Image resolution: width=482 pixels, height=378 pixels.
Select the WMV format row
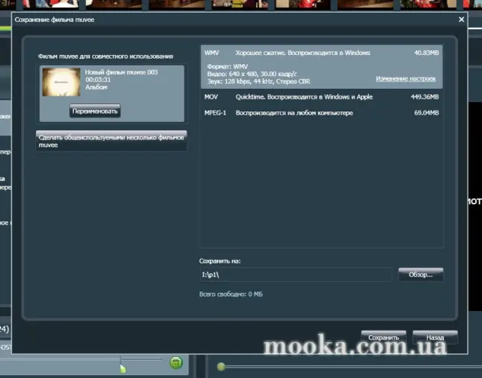click(322, 67)
